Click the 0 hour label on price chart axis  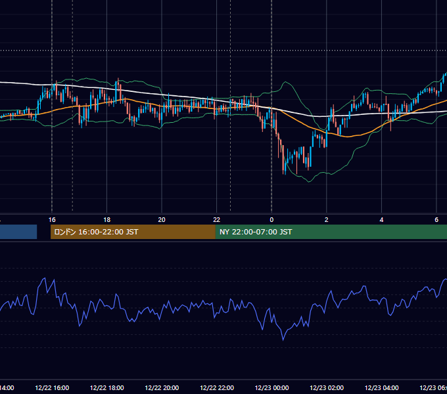click(x=271, y=220)
